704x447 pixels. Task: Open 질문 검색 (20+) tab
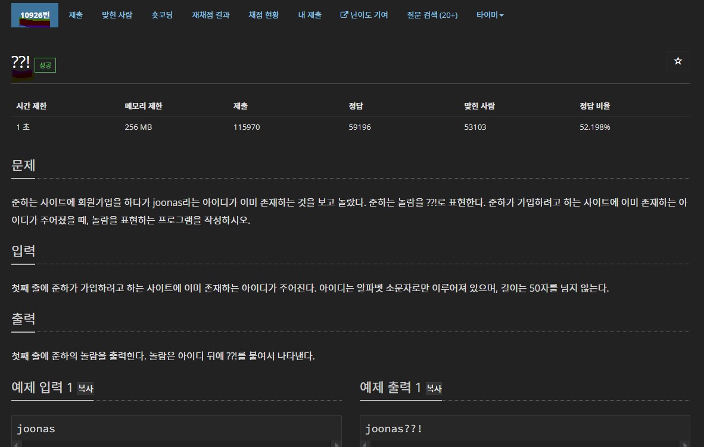tap(432, 15)
